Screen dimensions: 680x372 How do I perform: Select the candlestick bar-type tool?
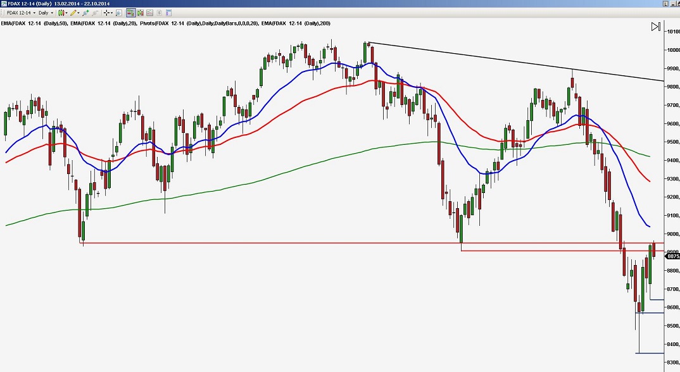61,12
